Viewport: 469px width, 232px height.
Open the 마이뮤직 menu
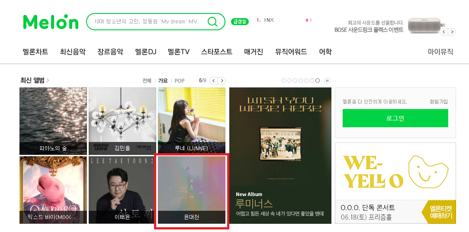pos(440,52)
